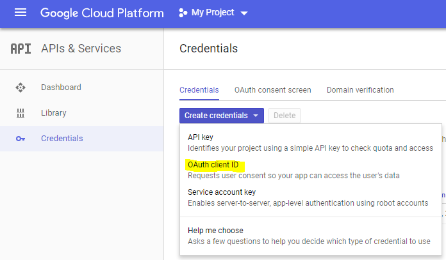Click the Credentials key icon

pos(21,139)
